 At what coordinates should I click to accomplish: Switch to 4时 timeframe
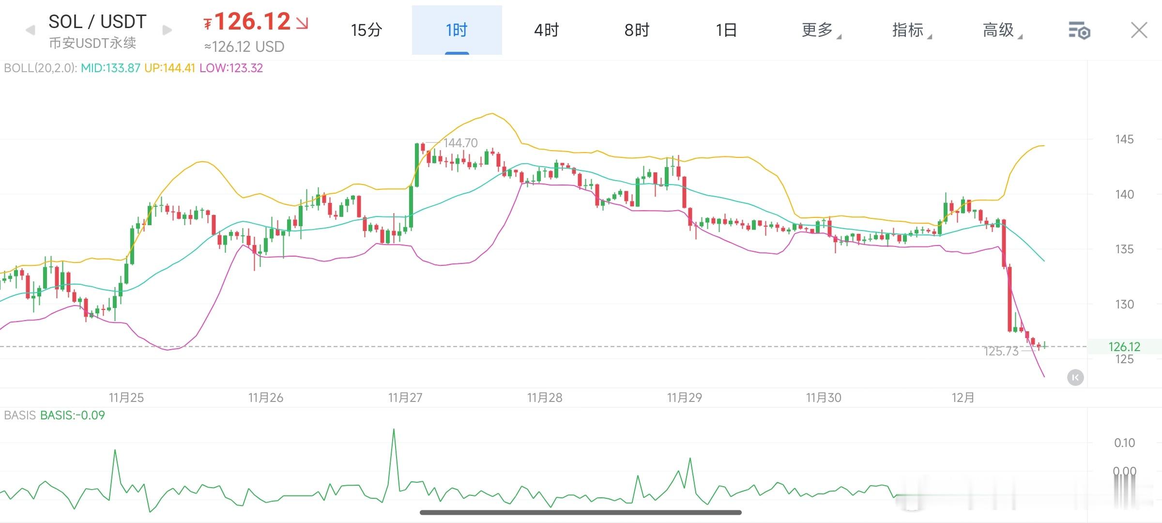pos(547,30)
